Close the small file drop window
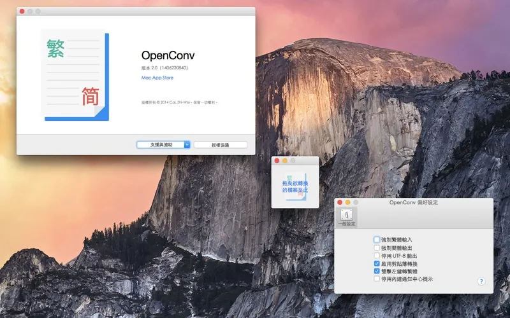 277,161
